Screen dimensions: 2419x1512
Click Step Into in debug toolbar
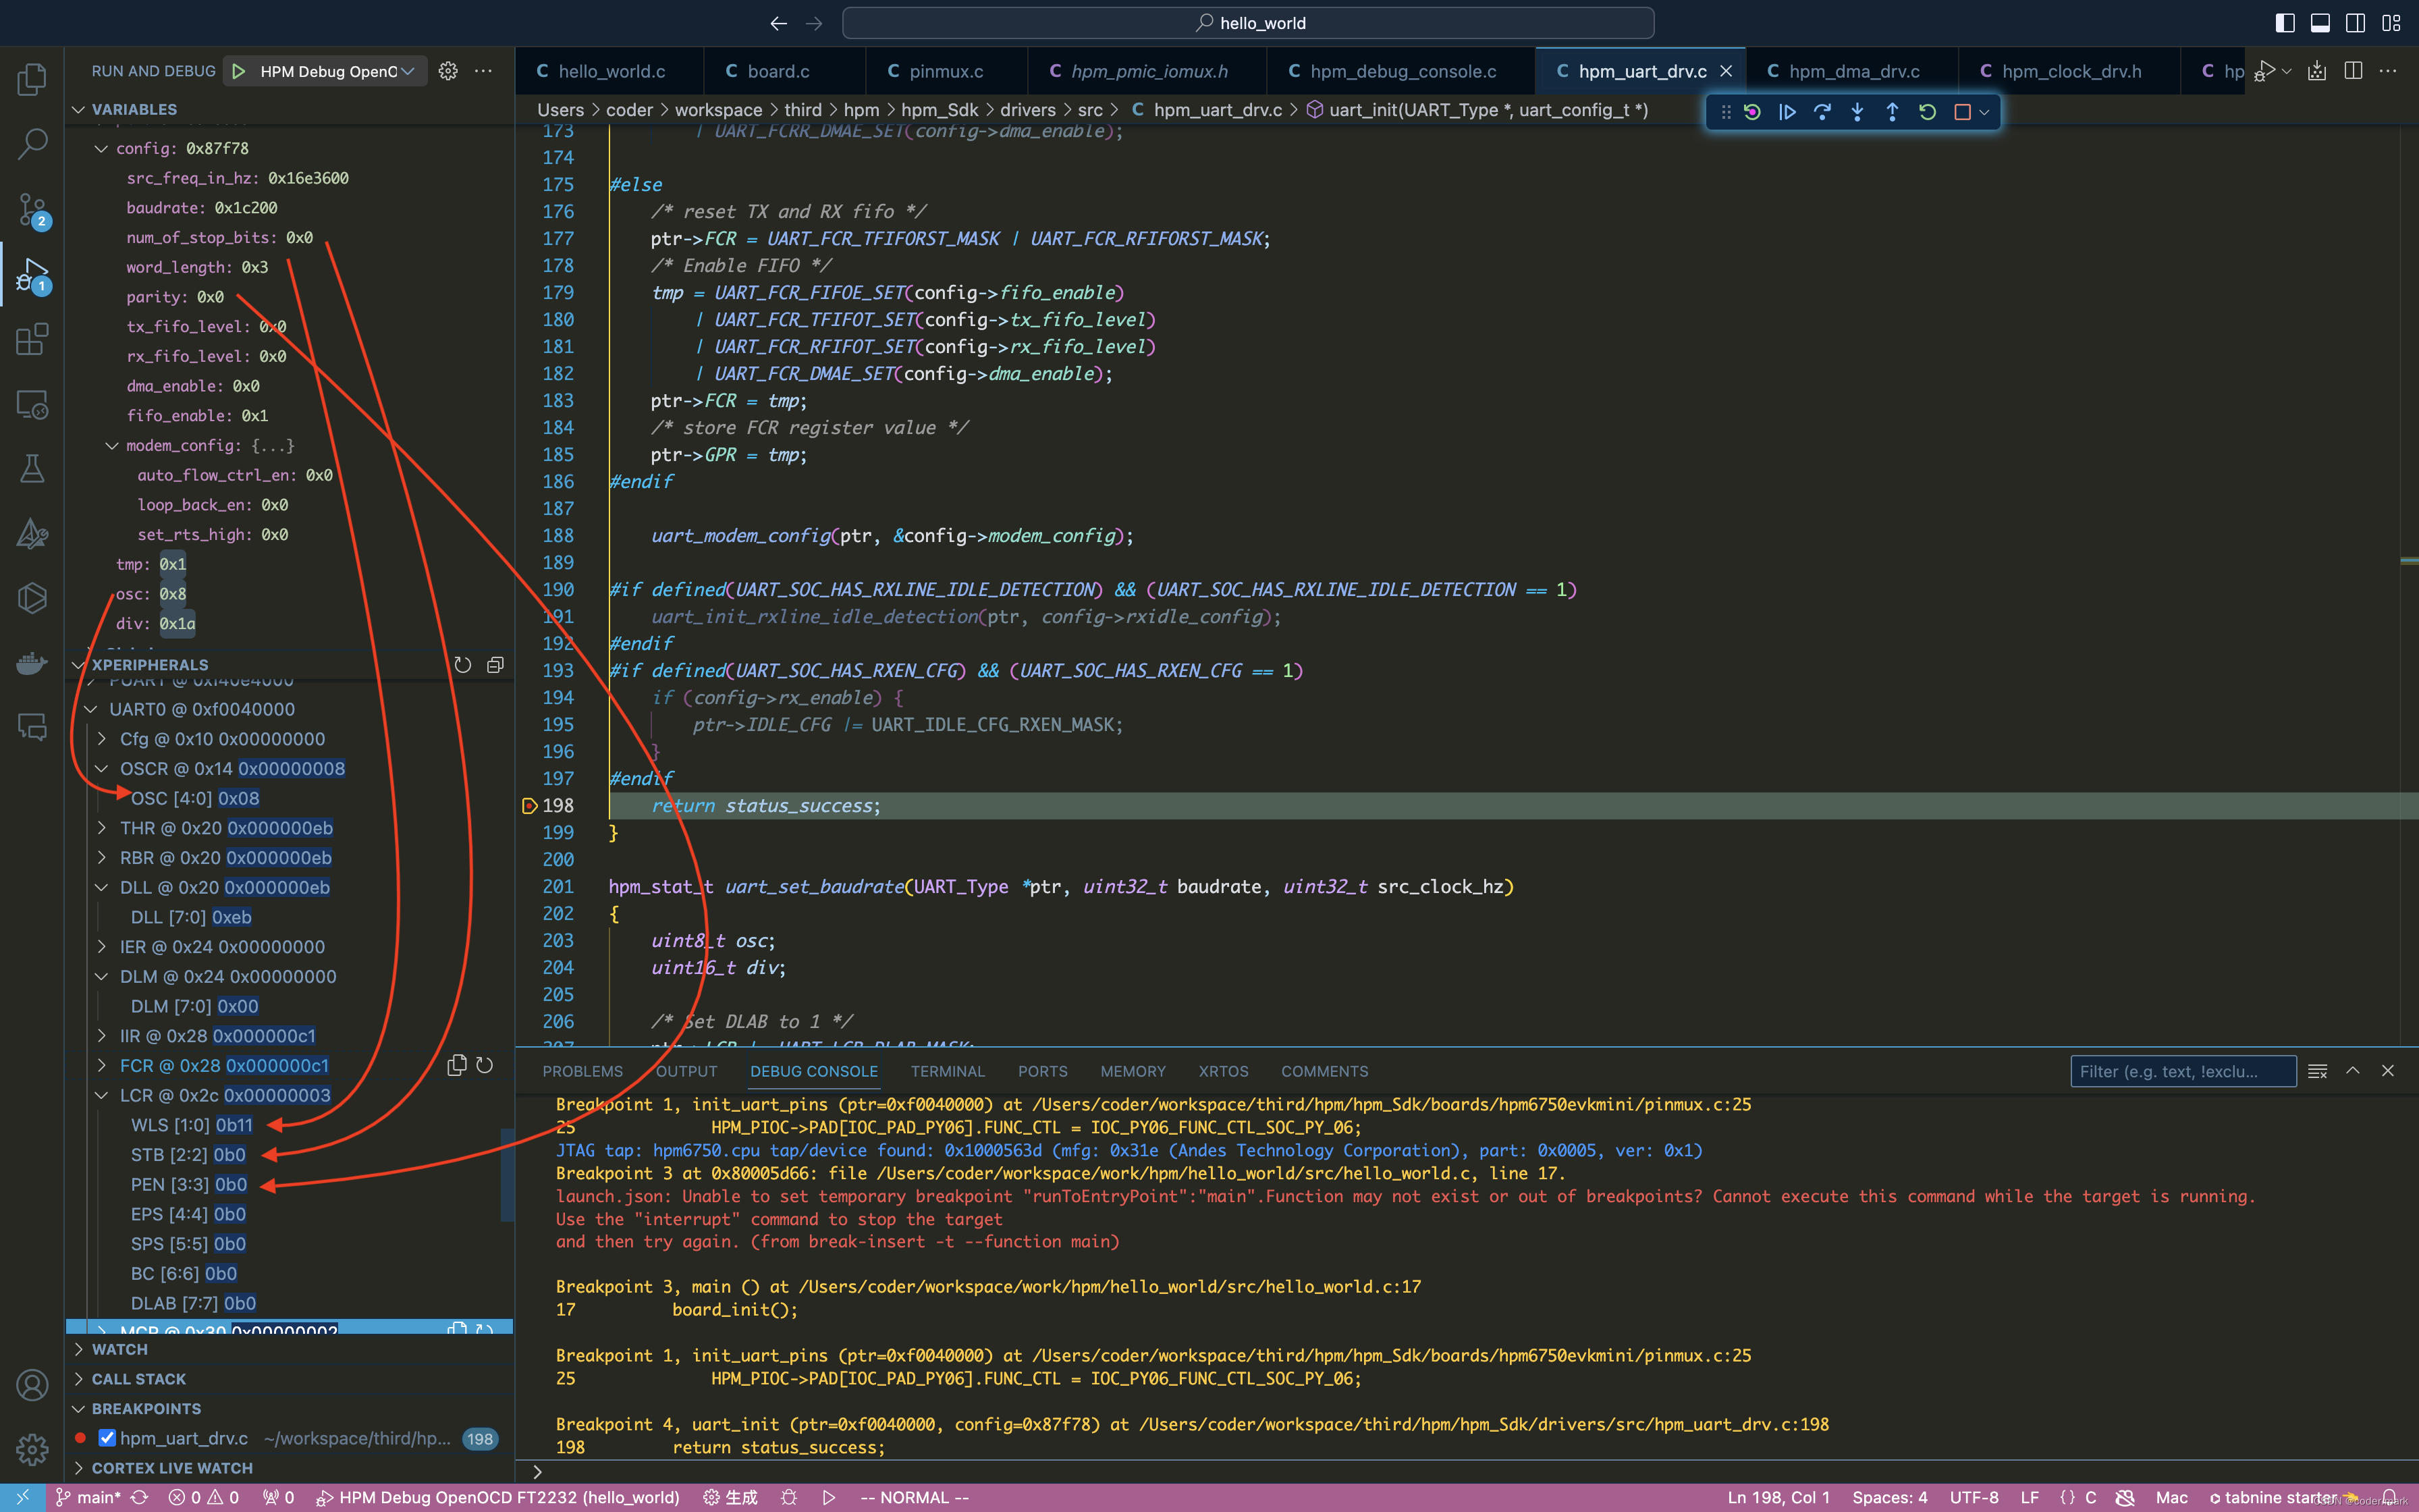coord(1857,112)
